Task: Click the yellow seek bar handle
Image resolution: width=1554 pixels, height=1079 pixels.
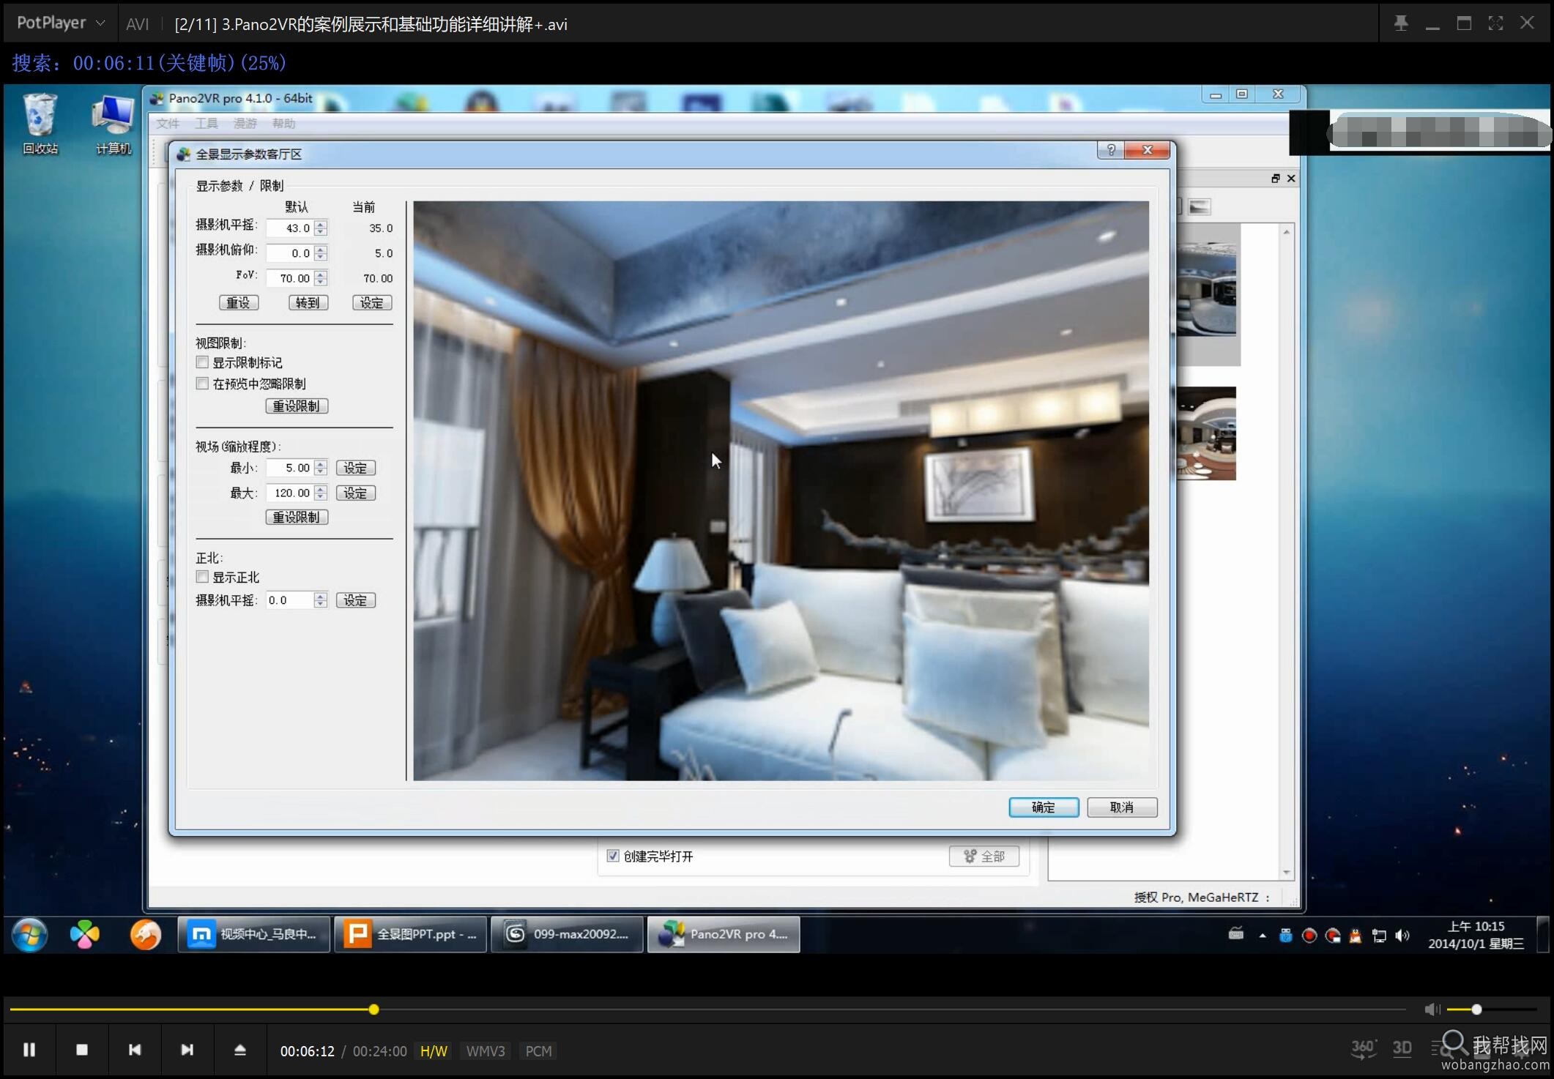Action: tap(373, 1009)
